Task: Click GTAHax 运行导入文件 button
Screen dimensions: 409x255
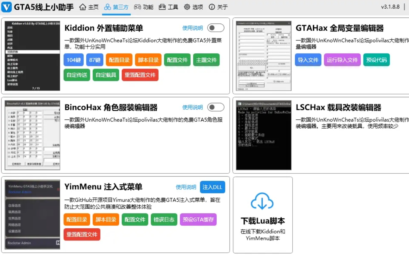Action: (342, 60)
